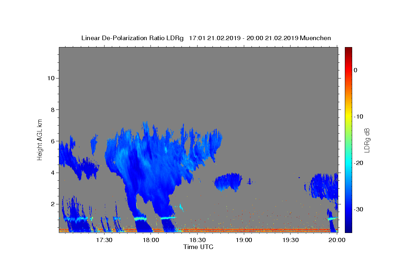Image resolution: width=418 pixels, height=279 pixels.
Task: Click the colorbar tick label "-10"
Action: (x=358, y=116)
